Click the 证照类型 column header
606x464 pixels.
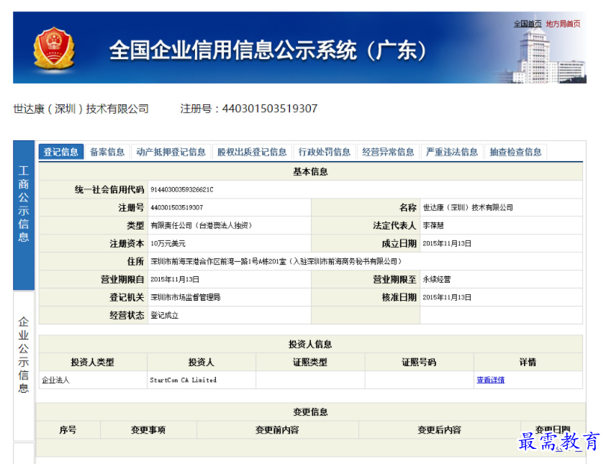click(x=310, y=362)
